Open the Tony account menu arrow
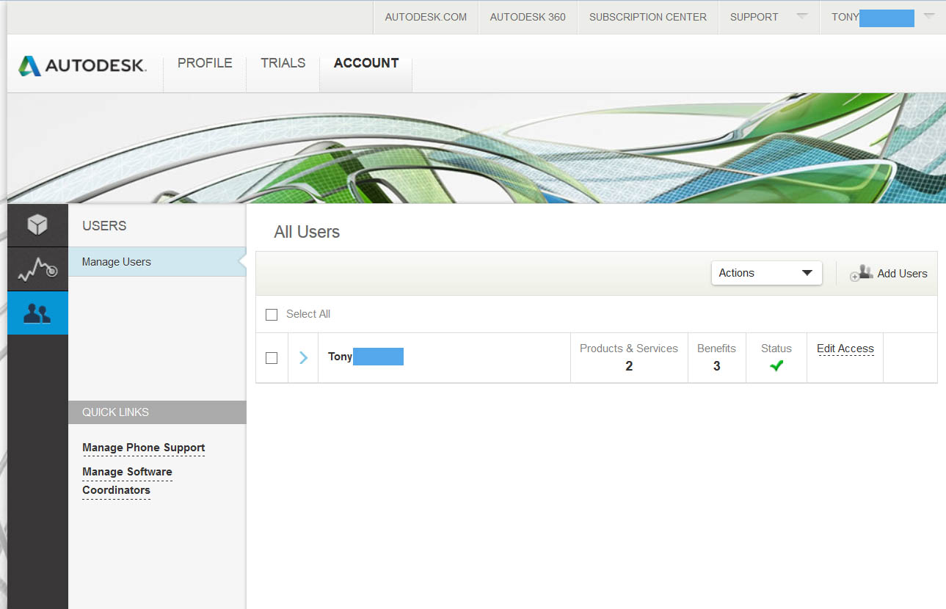Screen dimensions: 946x609 tap(930, 15)
